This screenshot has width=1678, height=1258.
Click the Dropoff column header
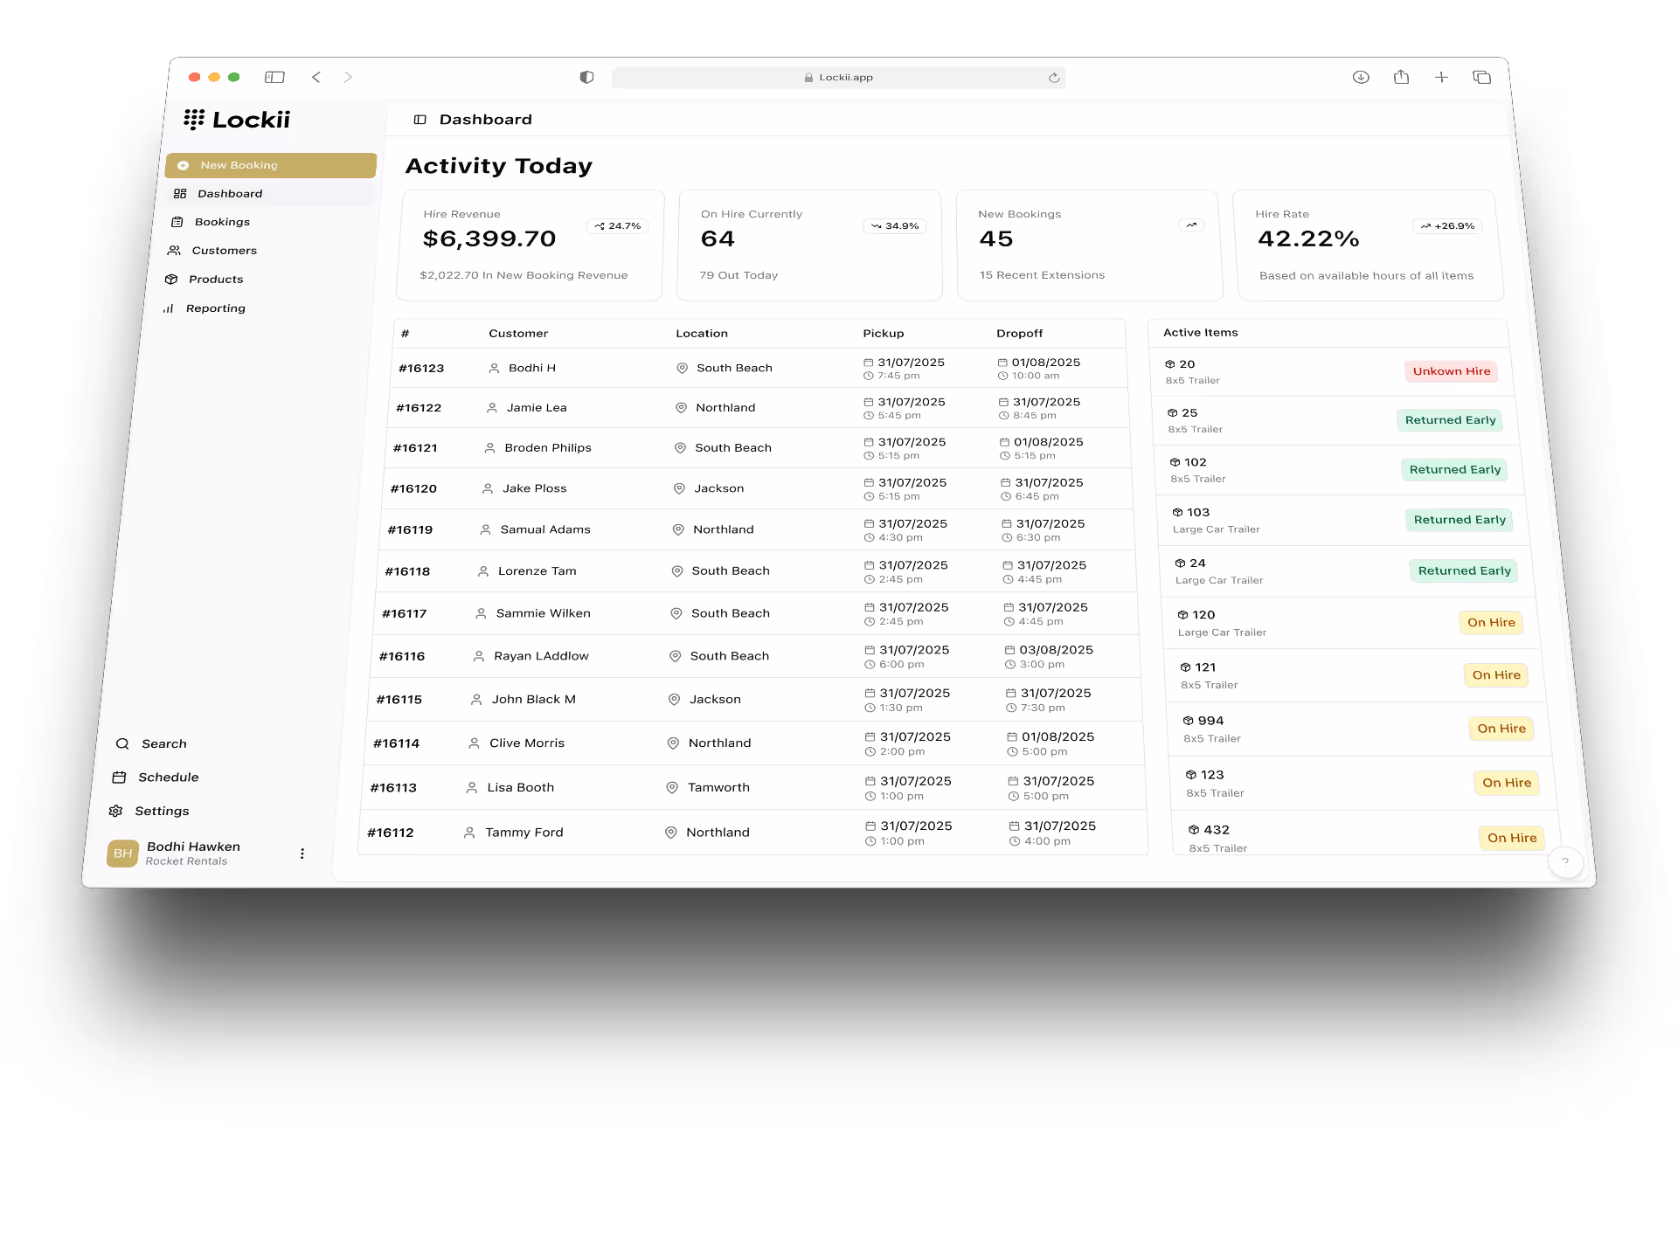click(x=1020, y=334)
